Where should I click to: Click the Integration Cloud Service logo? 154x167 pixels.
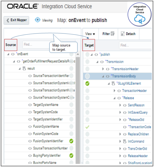pos(140,14)
